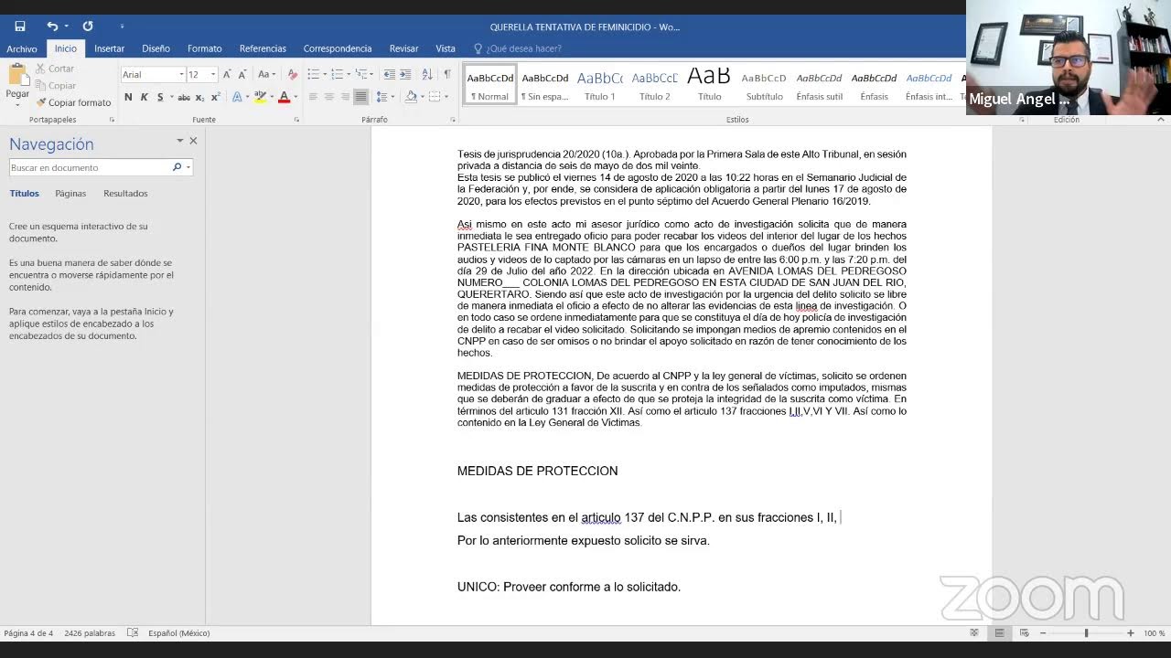Open the Fuente dialog launcher

296,120
